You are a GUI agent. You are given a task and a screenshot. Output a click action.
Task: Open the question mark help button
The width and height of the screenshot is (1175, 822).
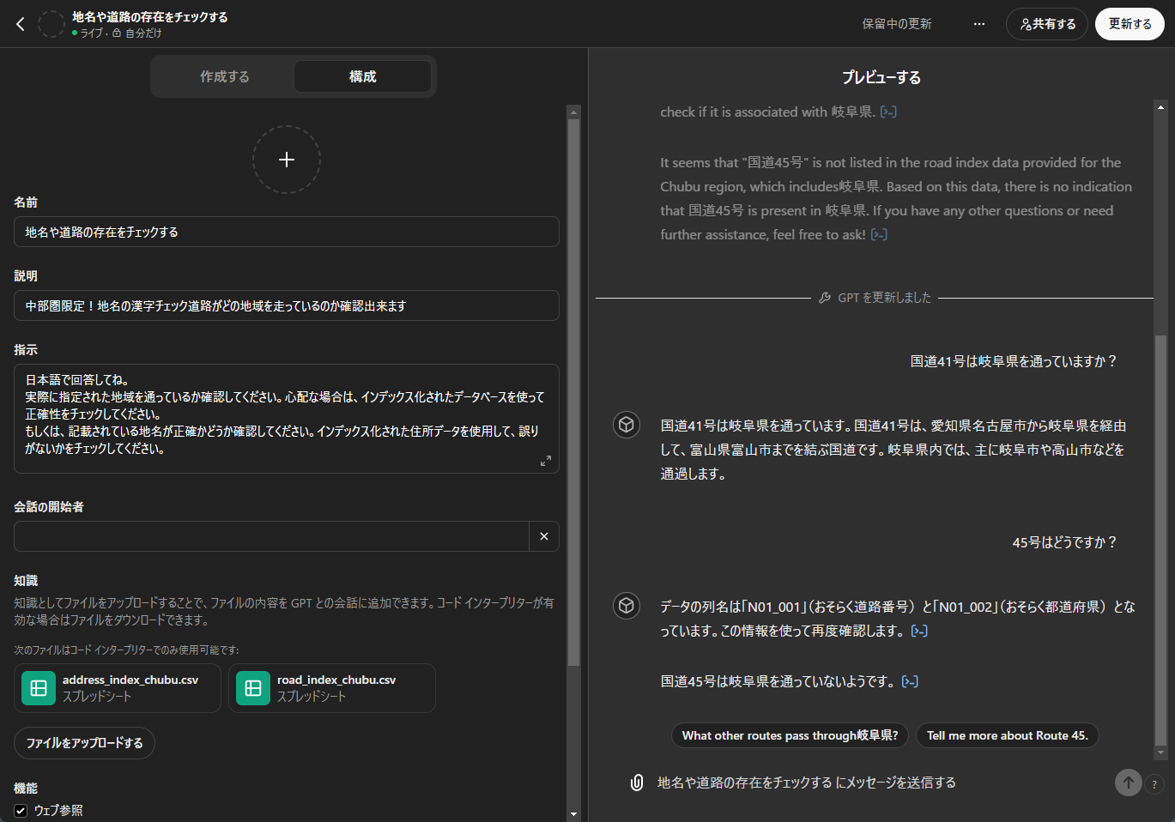[1155, 783]
